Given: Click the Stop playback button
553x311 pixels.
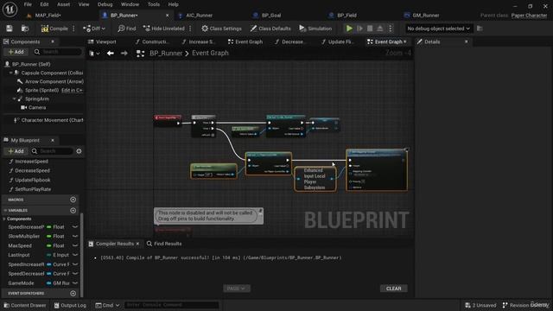Looking at the screenshot, I should pos(370,29).
